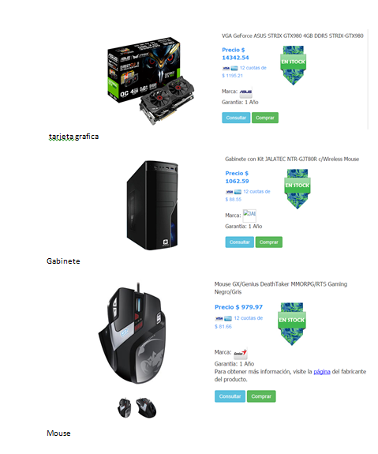Click Consultar for the Genius DeathTaker mouse

(x=230, y=396)
